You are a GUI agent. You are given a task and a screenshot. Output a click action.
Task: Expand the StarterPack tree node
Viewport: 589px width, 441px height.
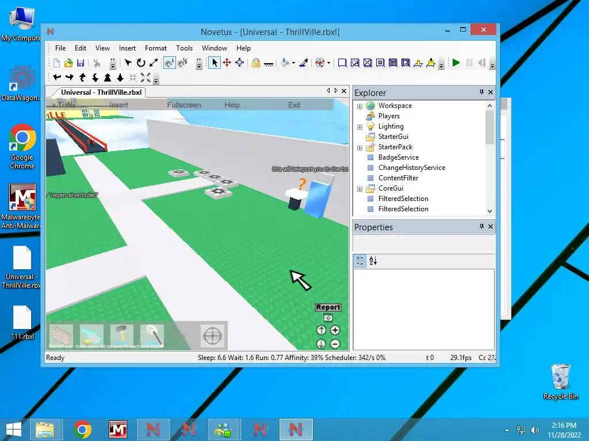point(359,148)
